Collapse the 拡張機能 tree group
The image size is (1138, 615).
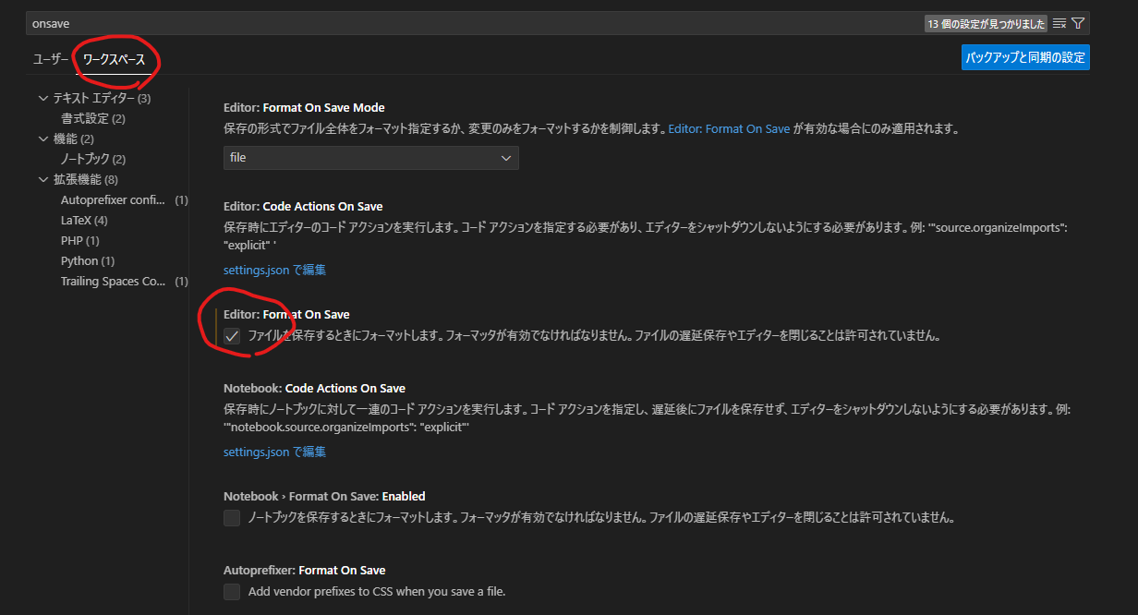42,179
